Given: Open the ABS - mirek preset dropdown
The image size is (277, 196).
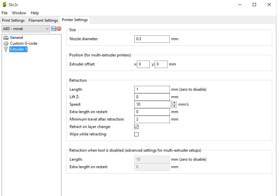Looking at the screenshot, I should [26, 29].
